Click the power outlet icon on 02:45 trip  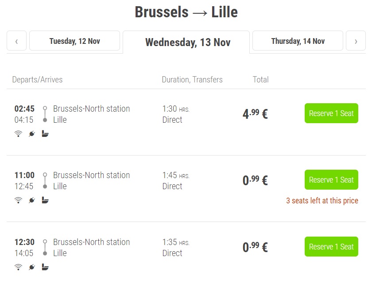(x=31, y=133)
